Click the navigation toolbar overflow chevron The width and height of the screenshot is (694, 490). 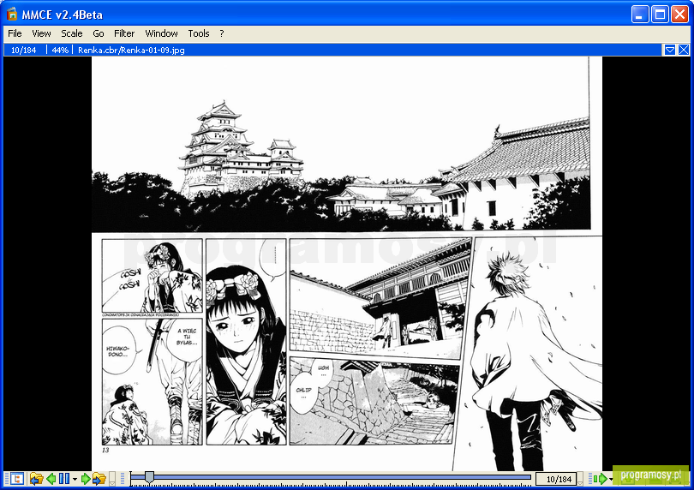click(112, 479)
